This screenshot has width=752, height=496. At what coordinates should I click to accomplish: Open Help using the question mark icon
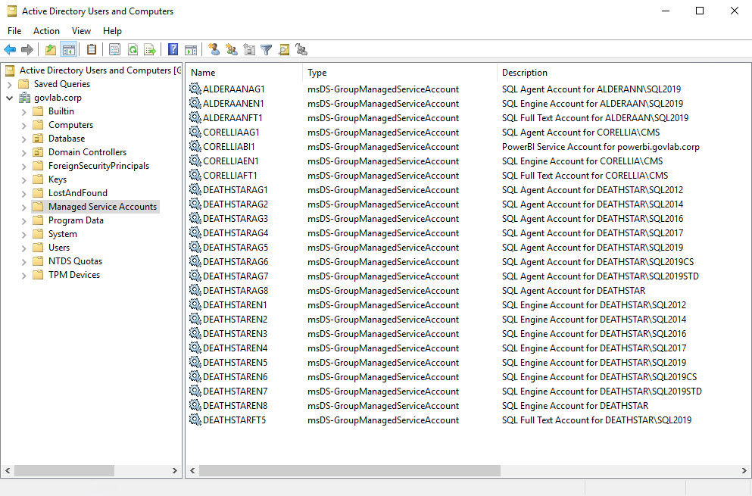coord(173,49)
